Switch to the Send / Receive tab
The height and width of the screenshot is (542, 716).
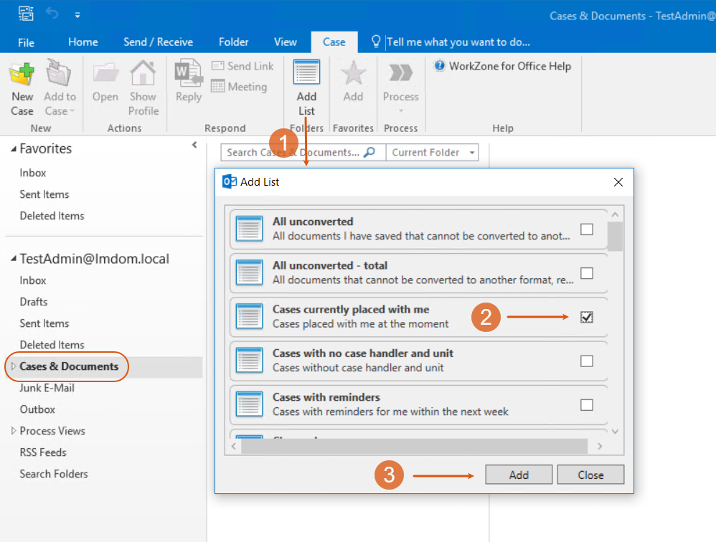click(x=158, y=42)
